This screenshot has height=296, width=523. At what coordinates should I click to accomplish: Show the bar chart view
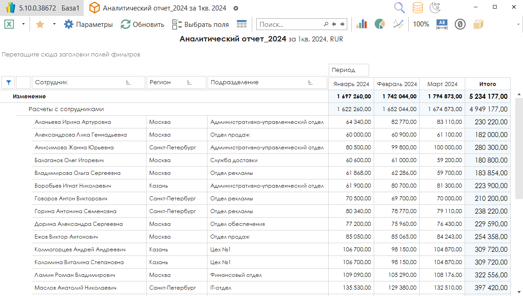(361, 24)
